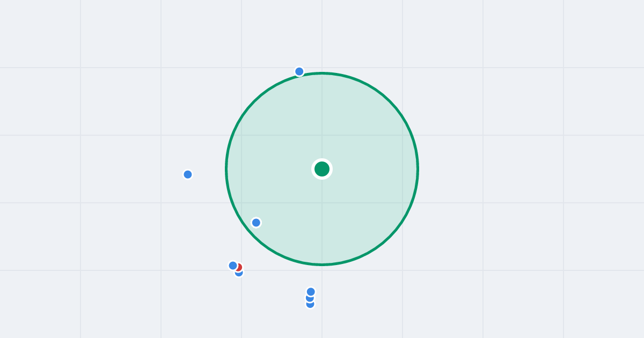The image size is (644, 338).
Task: Select the red marker below the circle
Action: coord(238,267)
